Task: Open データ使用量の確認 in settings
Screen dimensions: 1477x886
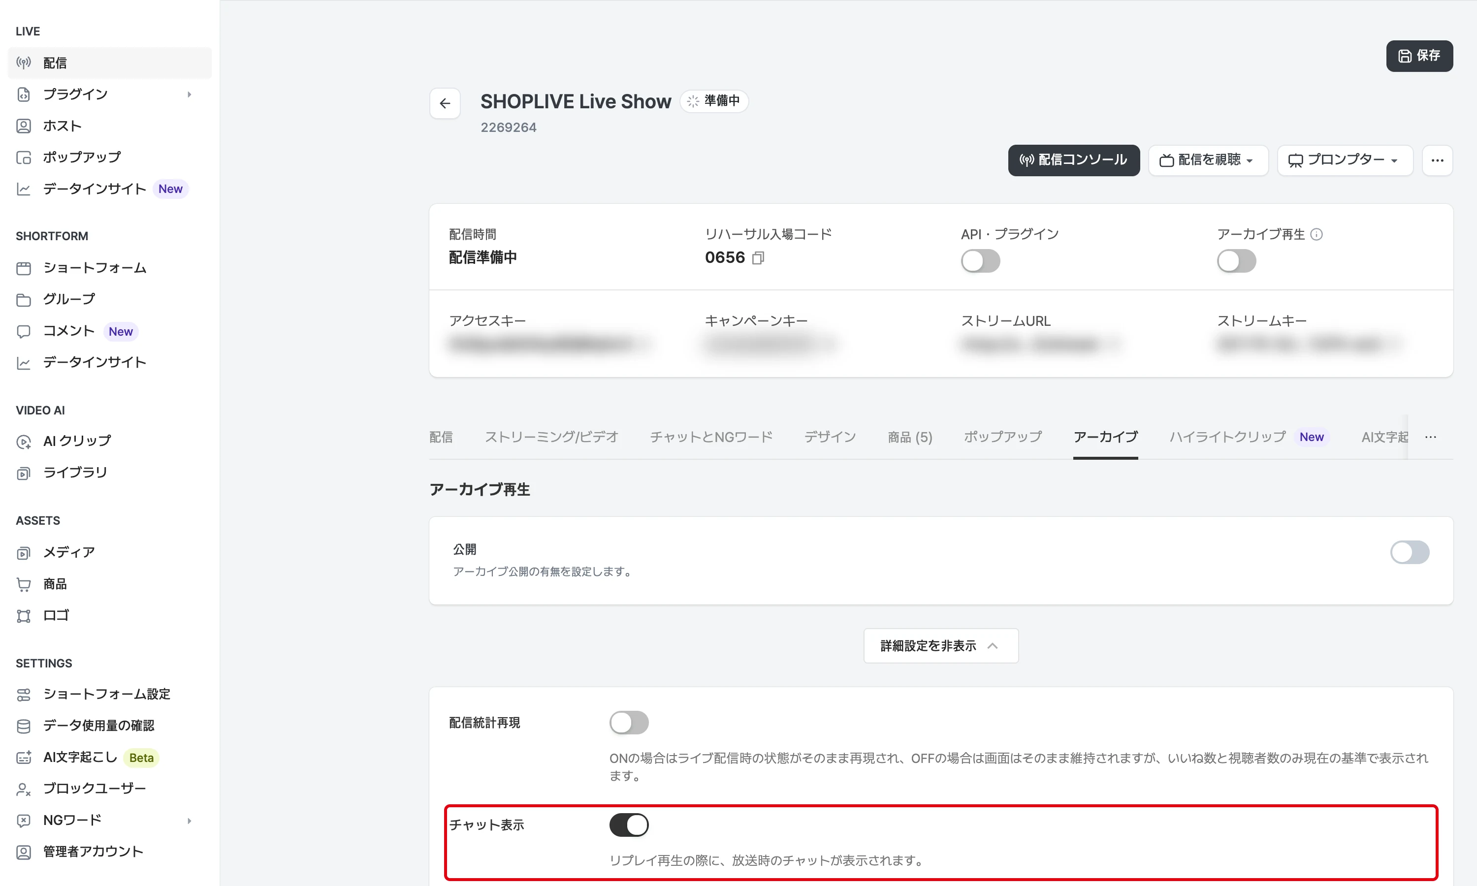Action: tap(109, 726)
